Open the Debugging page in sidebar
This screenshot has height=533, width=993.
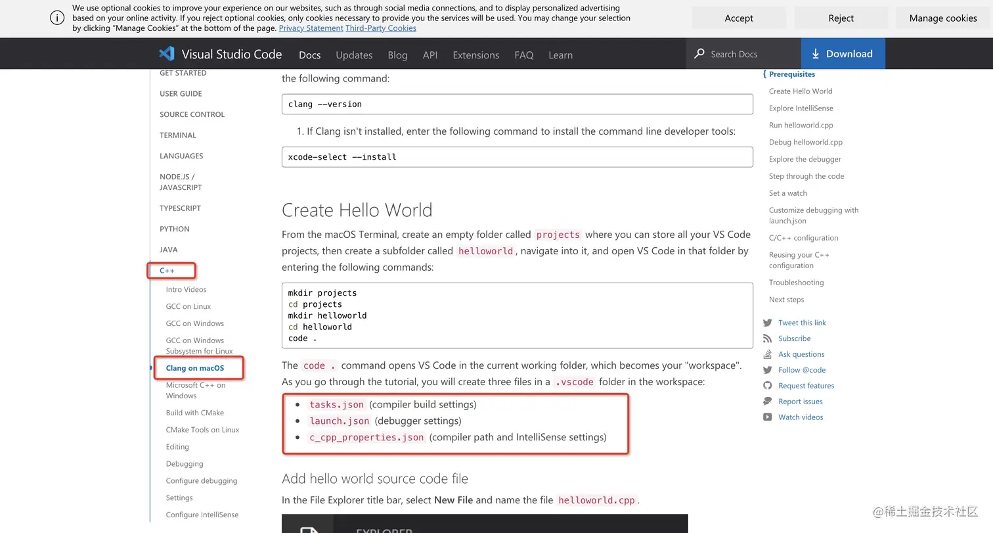click(185, 464)
